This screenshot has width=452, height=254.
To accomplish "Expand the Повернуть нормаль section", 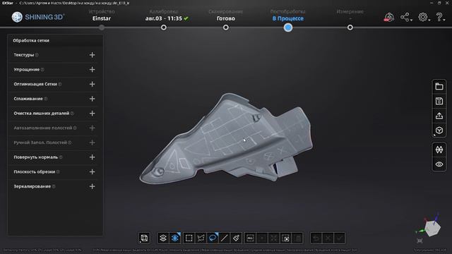I will [92, 157].
